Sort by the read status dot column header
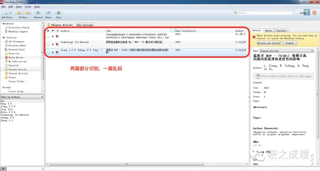Image resolution: width=320 pixels, height=171 pixels. point(53,31)
